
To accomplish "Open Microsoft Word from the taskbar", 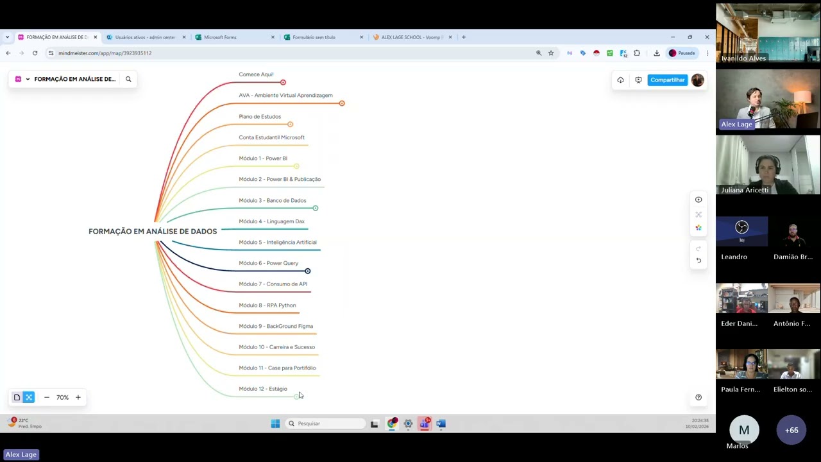I will (441, 424).
